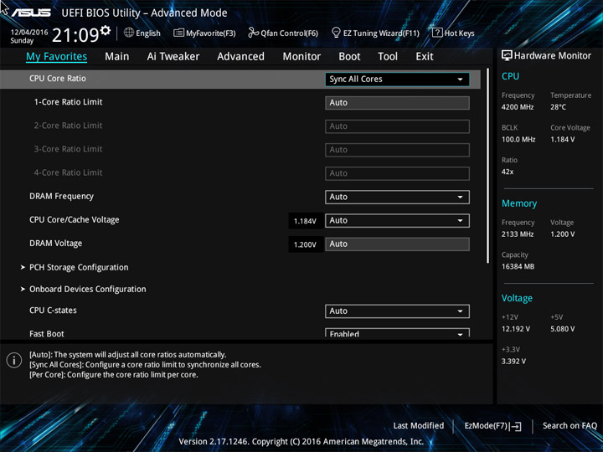Click the 4-Core Ratio Limit field

(x=397, y=173)
